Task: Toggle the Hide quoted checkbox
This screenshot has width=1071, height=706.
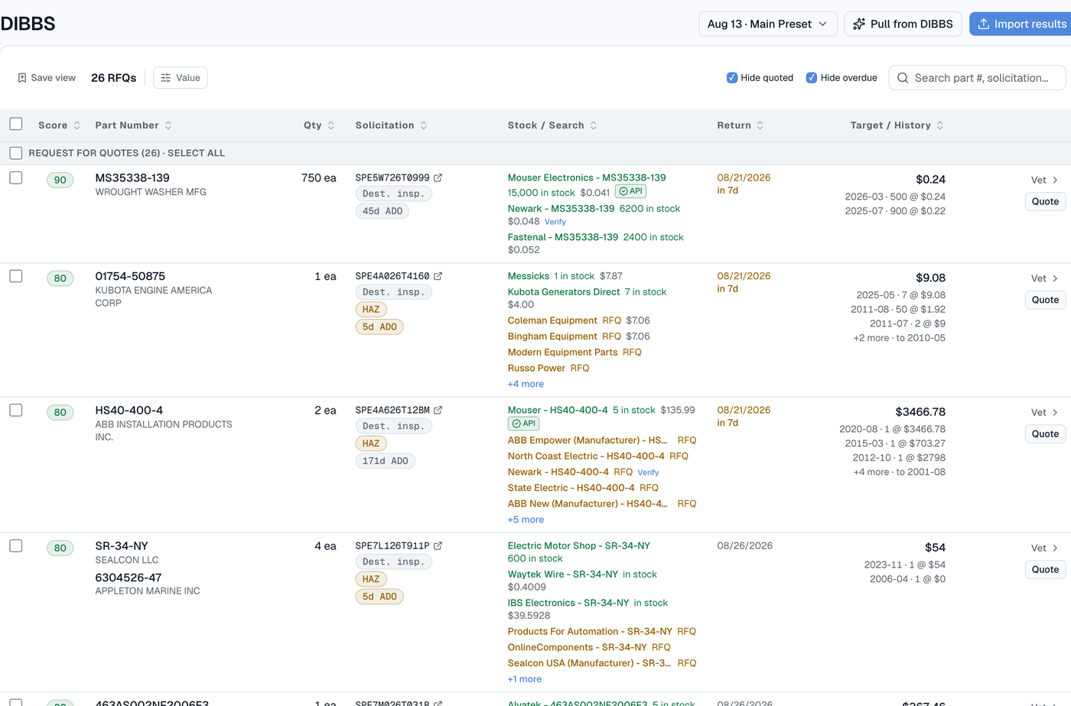Action: pyautogui.click(x=732, y=78)
